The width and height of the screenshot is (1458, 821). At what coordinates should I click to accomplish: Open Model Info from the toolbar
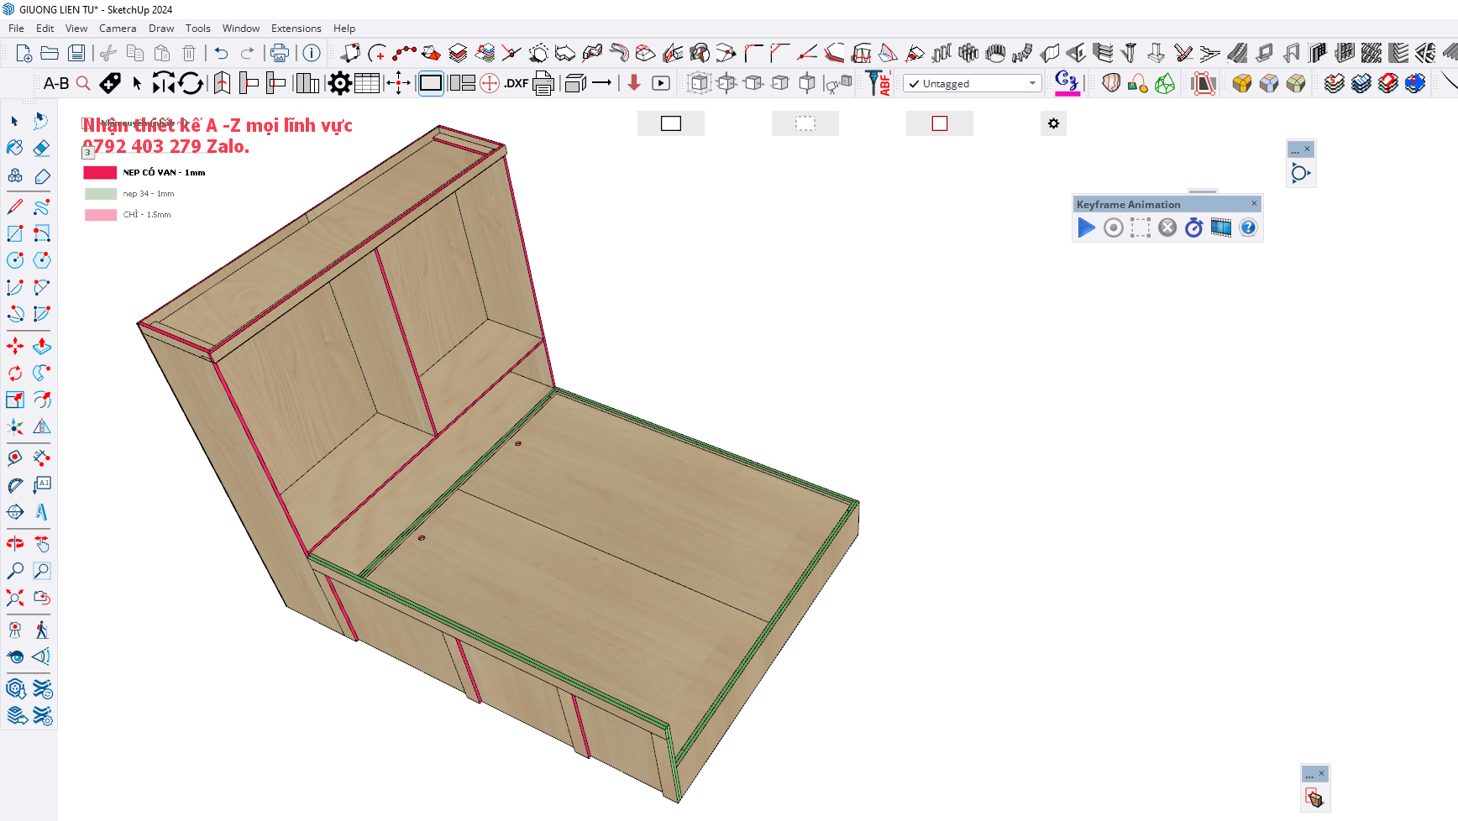[312, 54]
